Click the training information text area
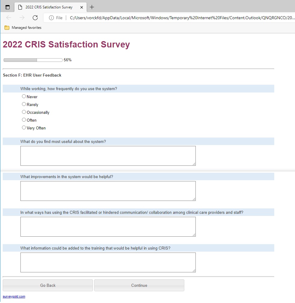 pos(108,262)
